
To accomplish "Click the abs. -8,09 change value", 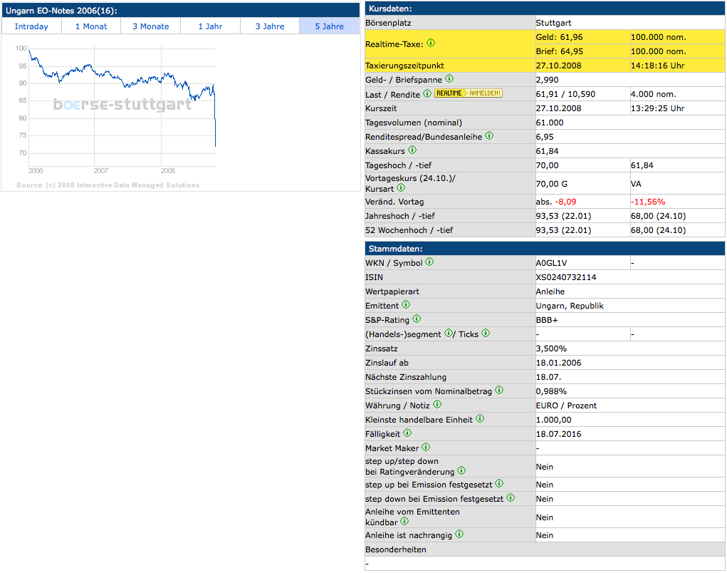I will (x=556, y=202).
